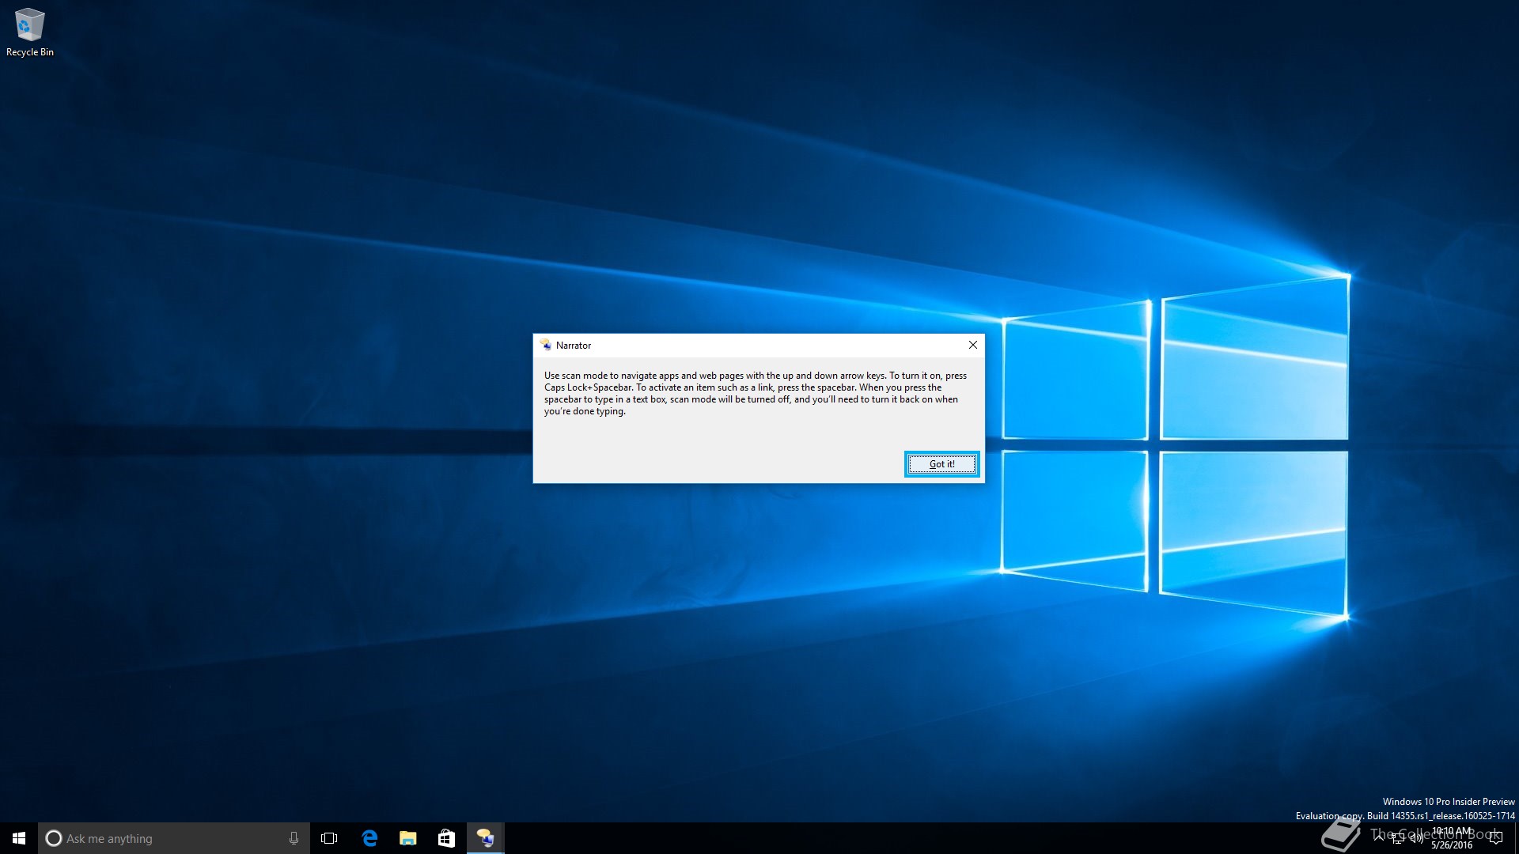The width and height of the screenshot is (1519, 854).
Task: Expand the hidden system tray icons
Action: [x=1379, y=837]
